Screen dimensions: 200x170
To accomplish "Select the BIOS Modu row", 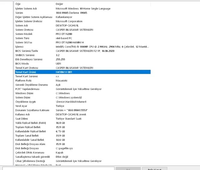I will (x=22, y=64).
